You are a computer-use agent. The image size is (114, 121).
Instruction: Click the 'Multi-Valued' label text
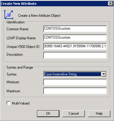21,103
